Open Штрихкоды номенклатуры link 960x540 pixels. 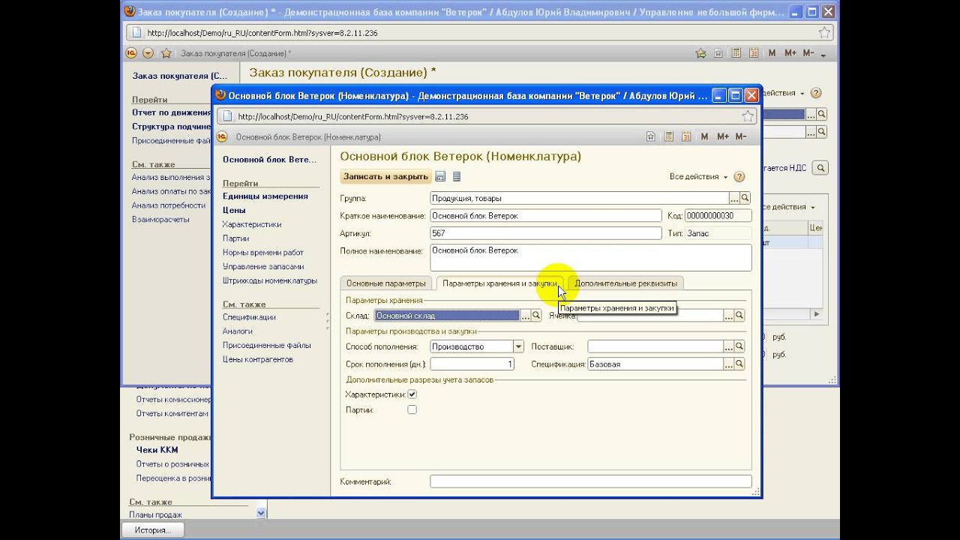270,281
